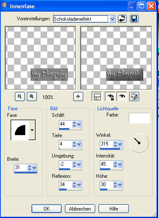The height and width of the screenshot is (218, 159).
Task: Click the randomize parameters dice icon
Action: coord(134,97)
